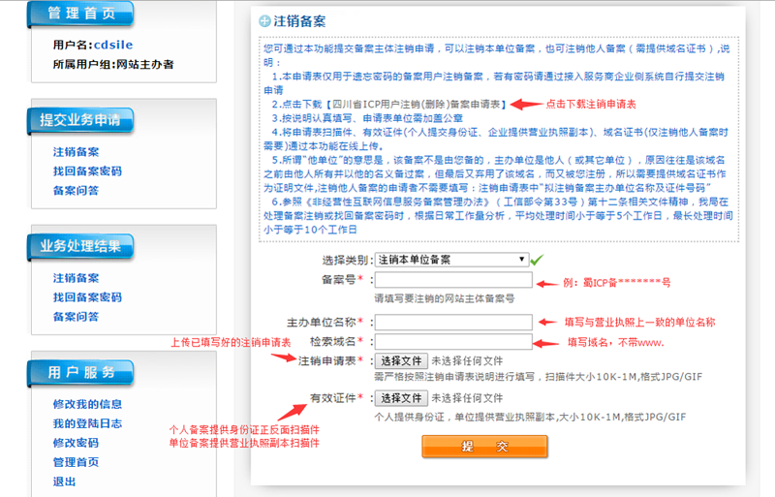Click the 备案号 input field

coord(453,280)
